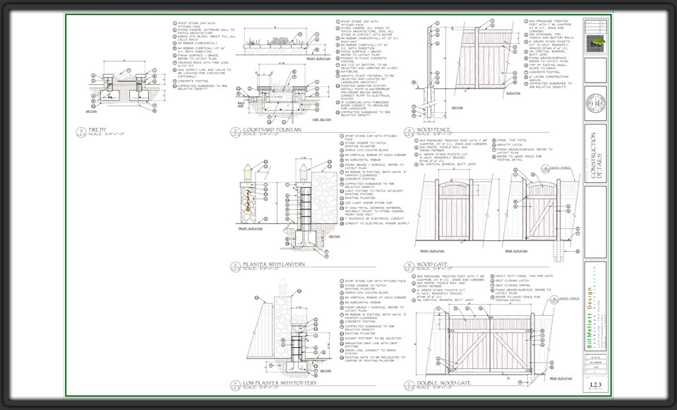
Task: Click the detail bubble next to Wood Gate title
Action: 410,266
